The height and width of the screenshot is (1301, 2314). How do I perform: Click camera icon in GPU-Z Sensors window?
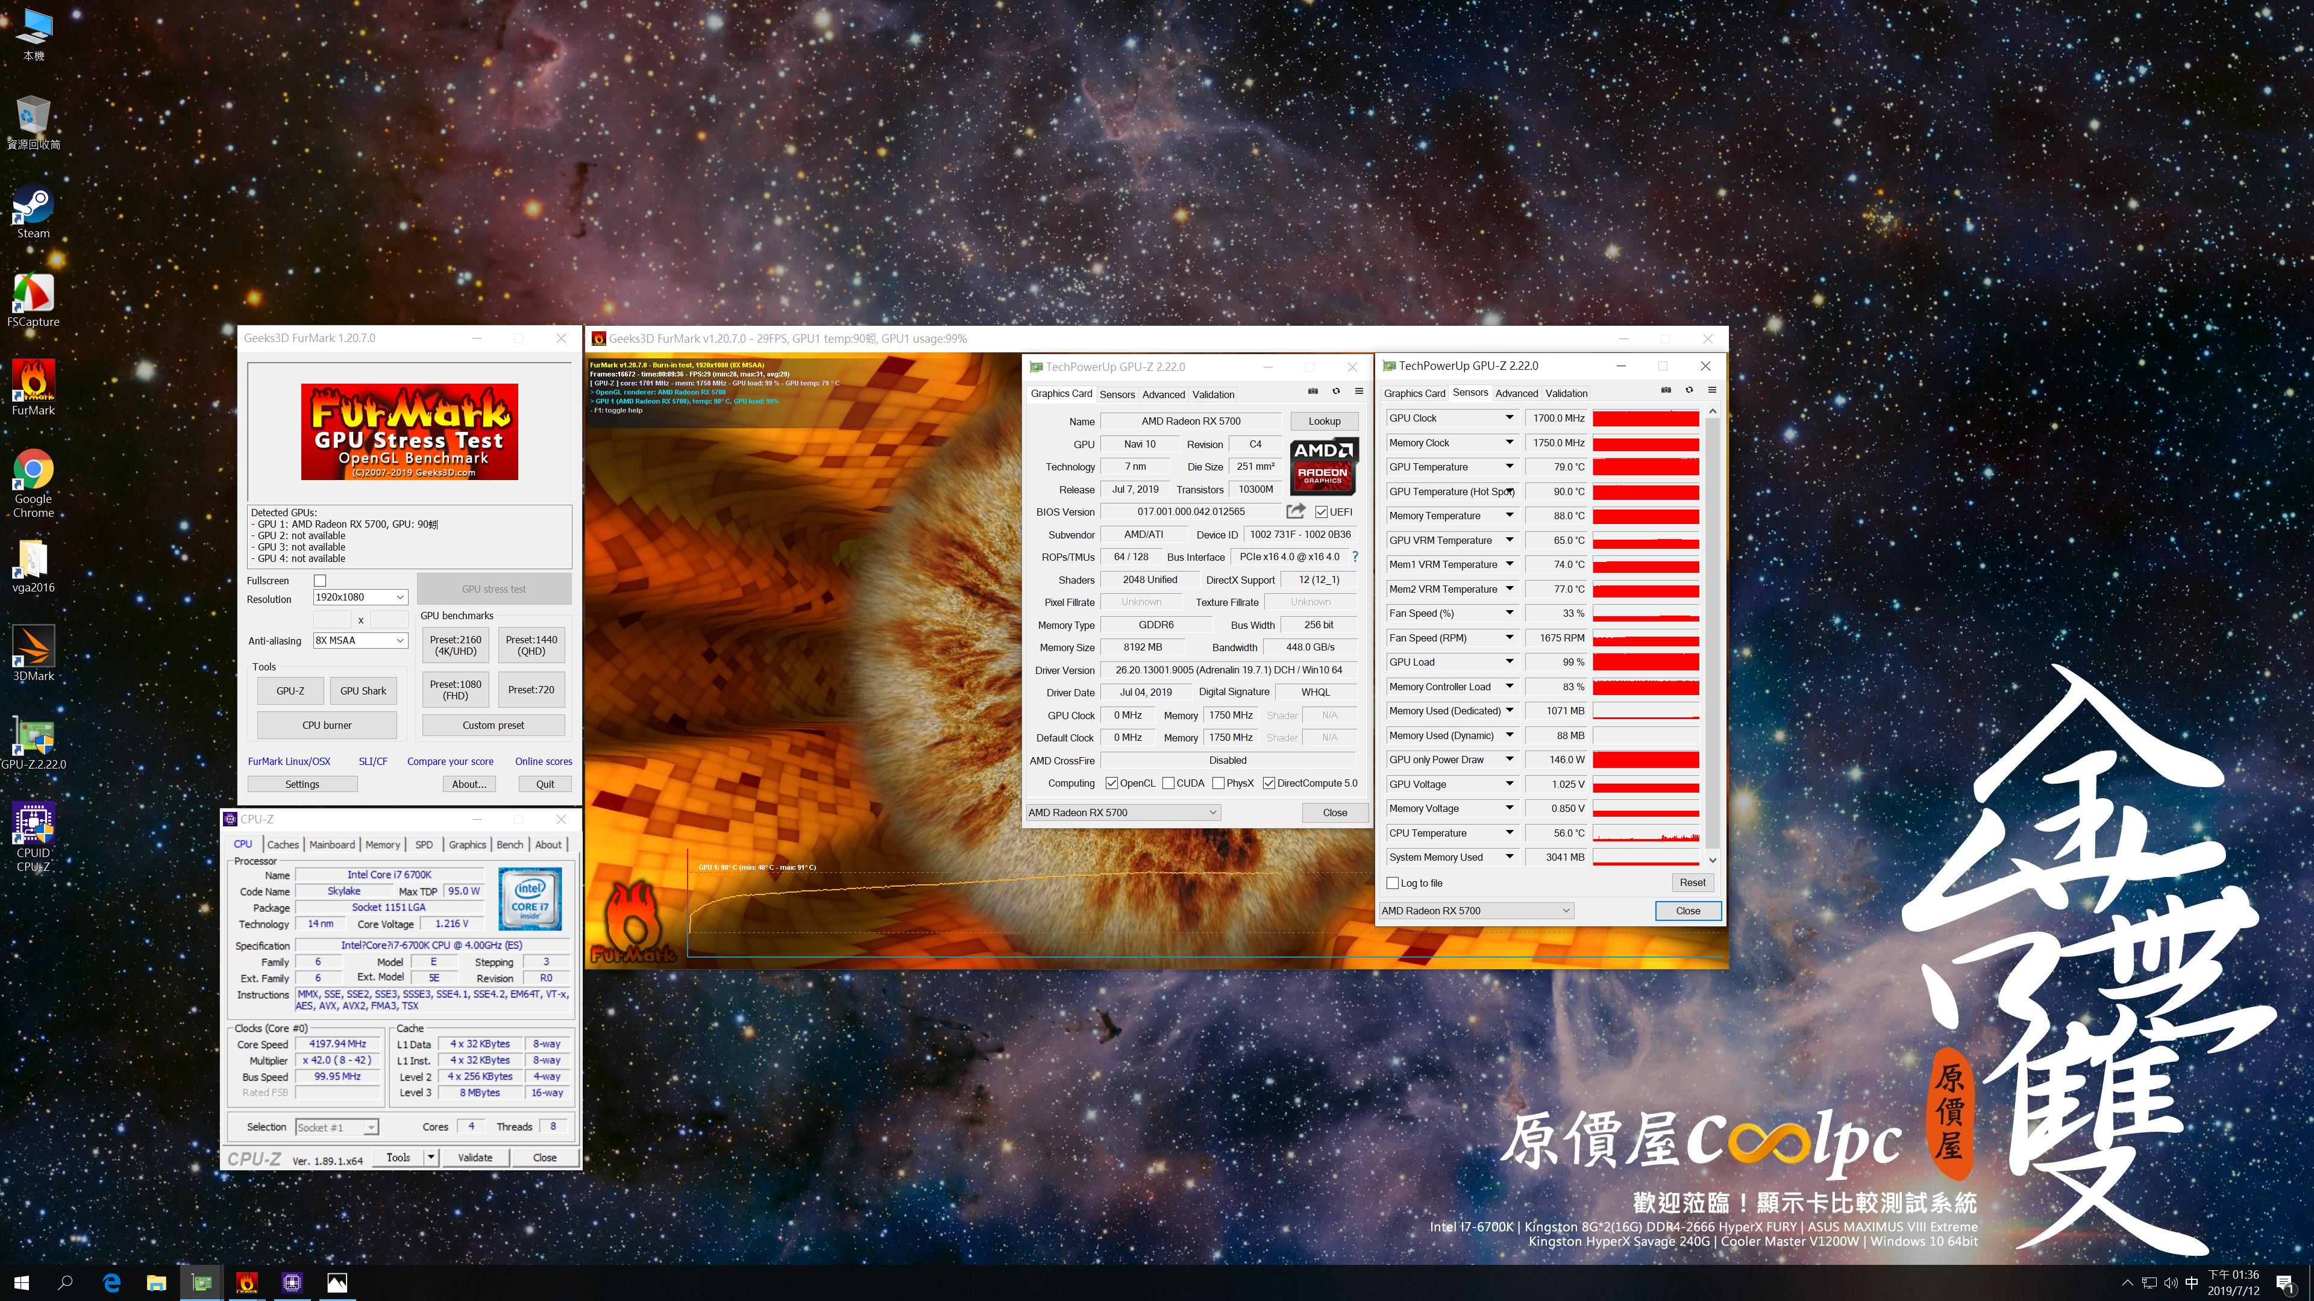pyautogui.click(x=1666, y=390)
